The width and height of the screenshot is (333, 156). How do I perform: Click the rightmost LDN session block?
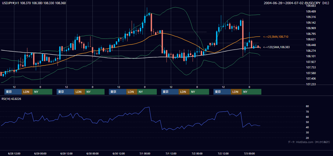pos(236,92)
